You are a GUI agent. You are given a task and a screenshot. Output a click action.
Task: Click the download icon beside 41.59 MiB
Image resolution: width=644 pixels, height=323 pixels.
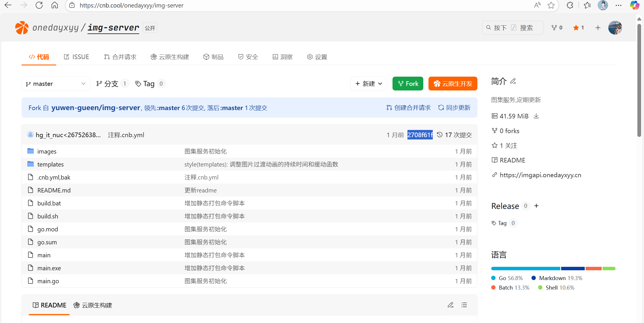pyautogui.click(x=536, y=116)
